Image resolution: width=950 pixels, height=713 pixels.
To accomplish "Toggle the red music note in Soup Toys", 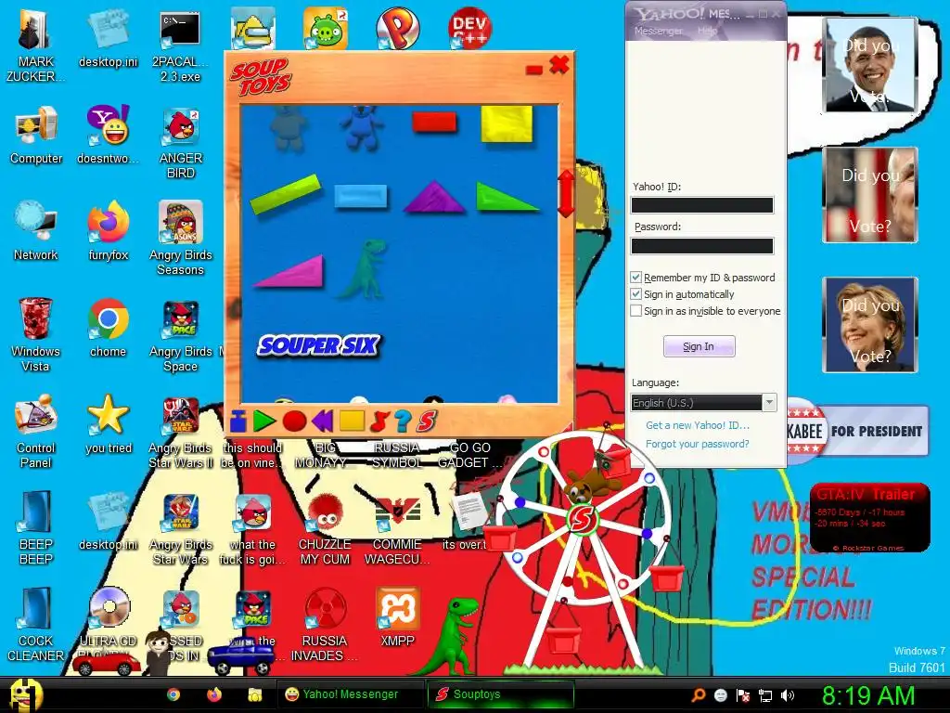I will 379,421.
